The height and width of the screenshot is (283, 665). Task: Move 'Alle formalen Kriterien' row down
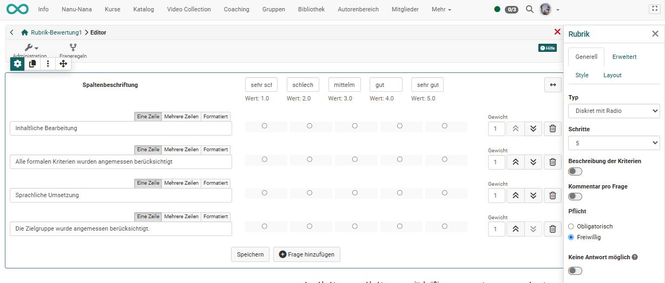click(533, 162)
